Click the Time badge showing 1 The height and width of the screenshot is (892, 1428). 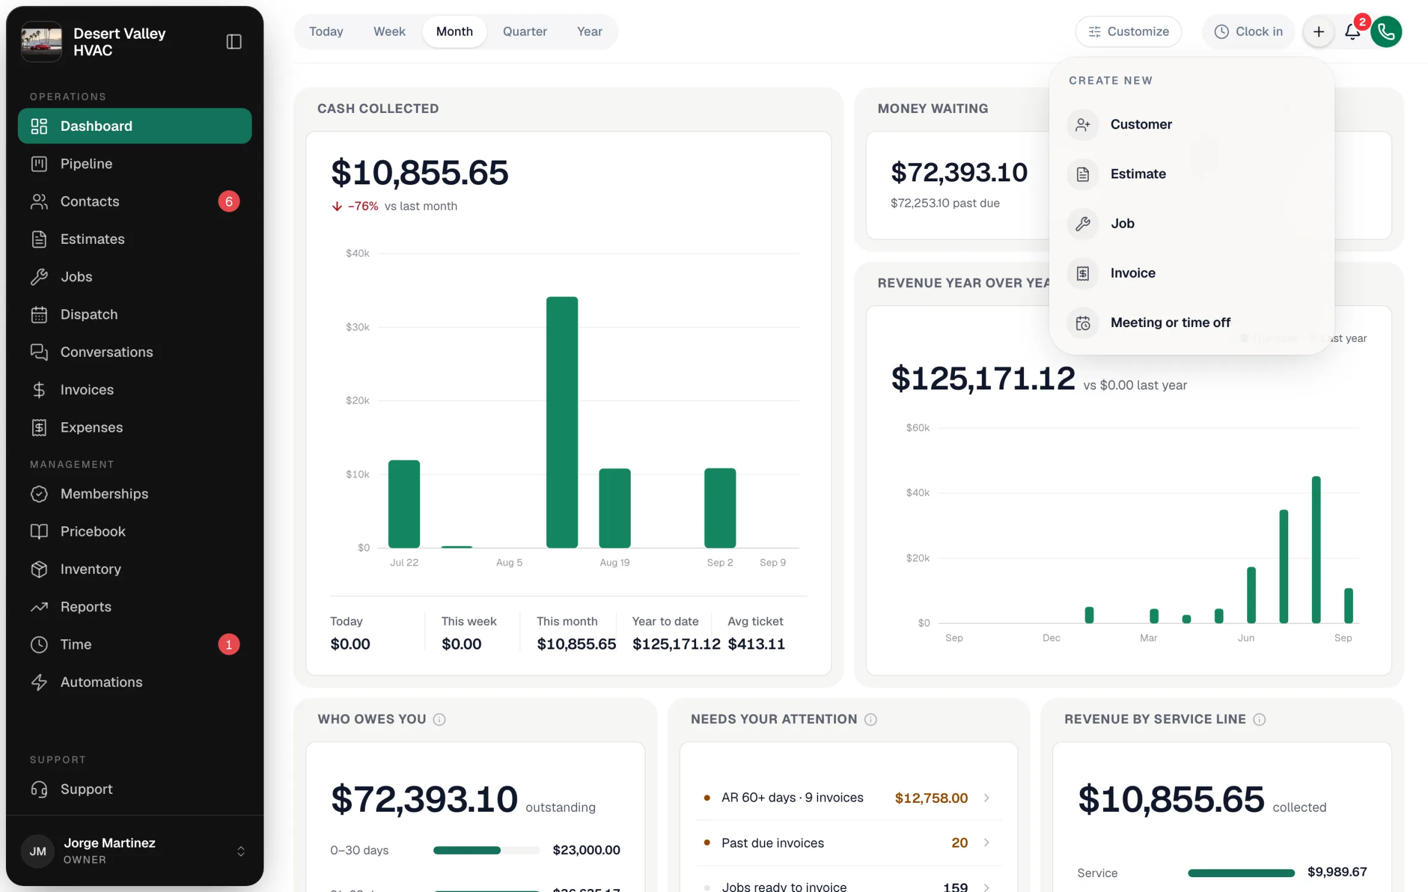pyautogui.click(x=229, y=645)
